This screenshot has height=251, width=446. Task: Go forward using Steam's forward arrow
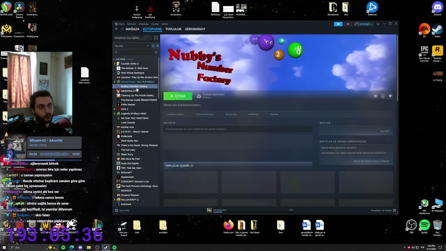point(122,29)
